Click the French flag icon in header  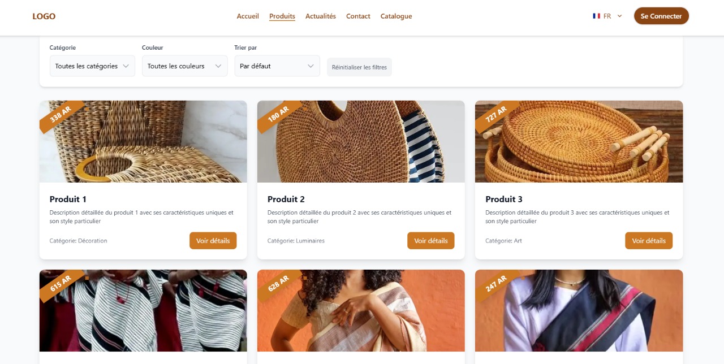[596, 16]
